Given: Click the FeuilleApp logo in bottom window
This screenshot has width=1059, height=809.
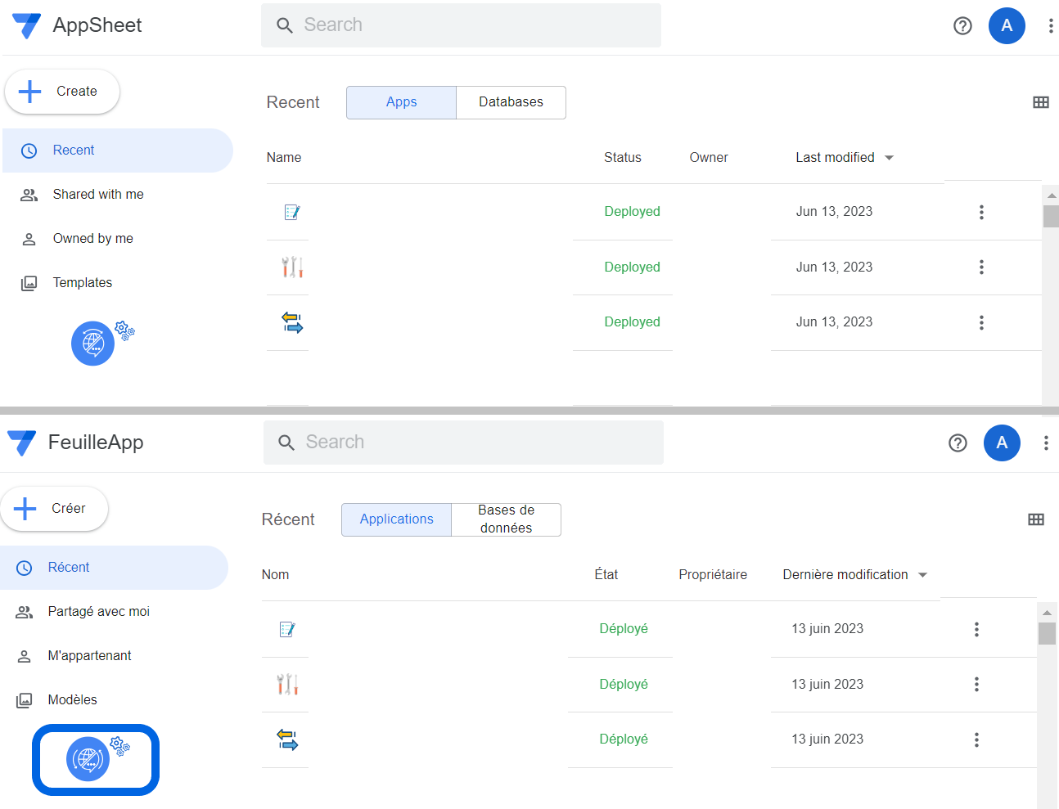Looking at the screenshot, I should coord(22,443).
